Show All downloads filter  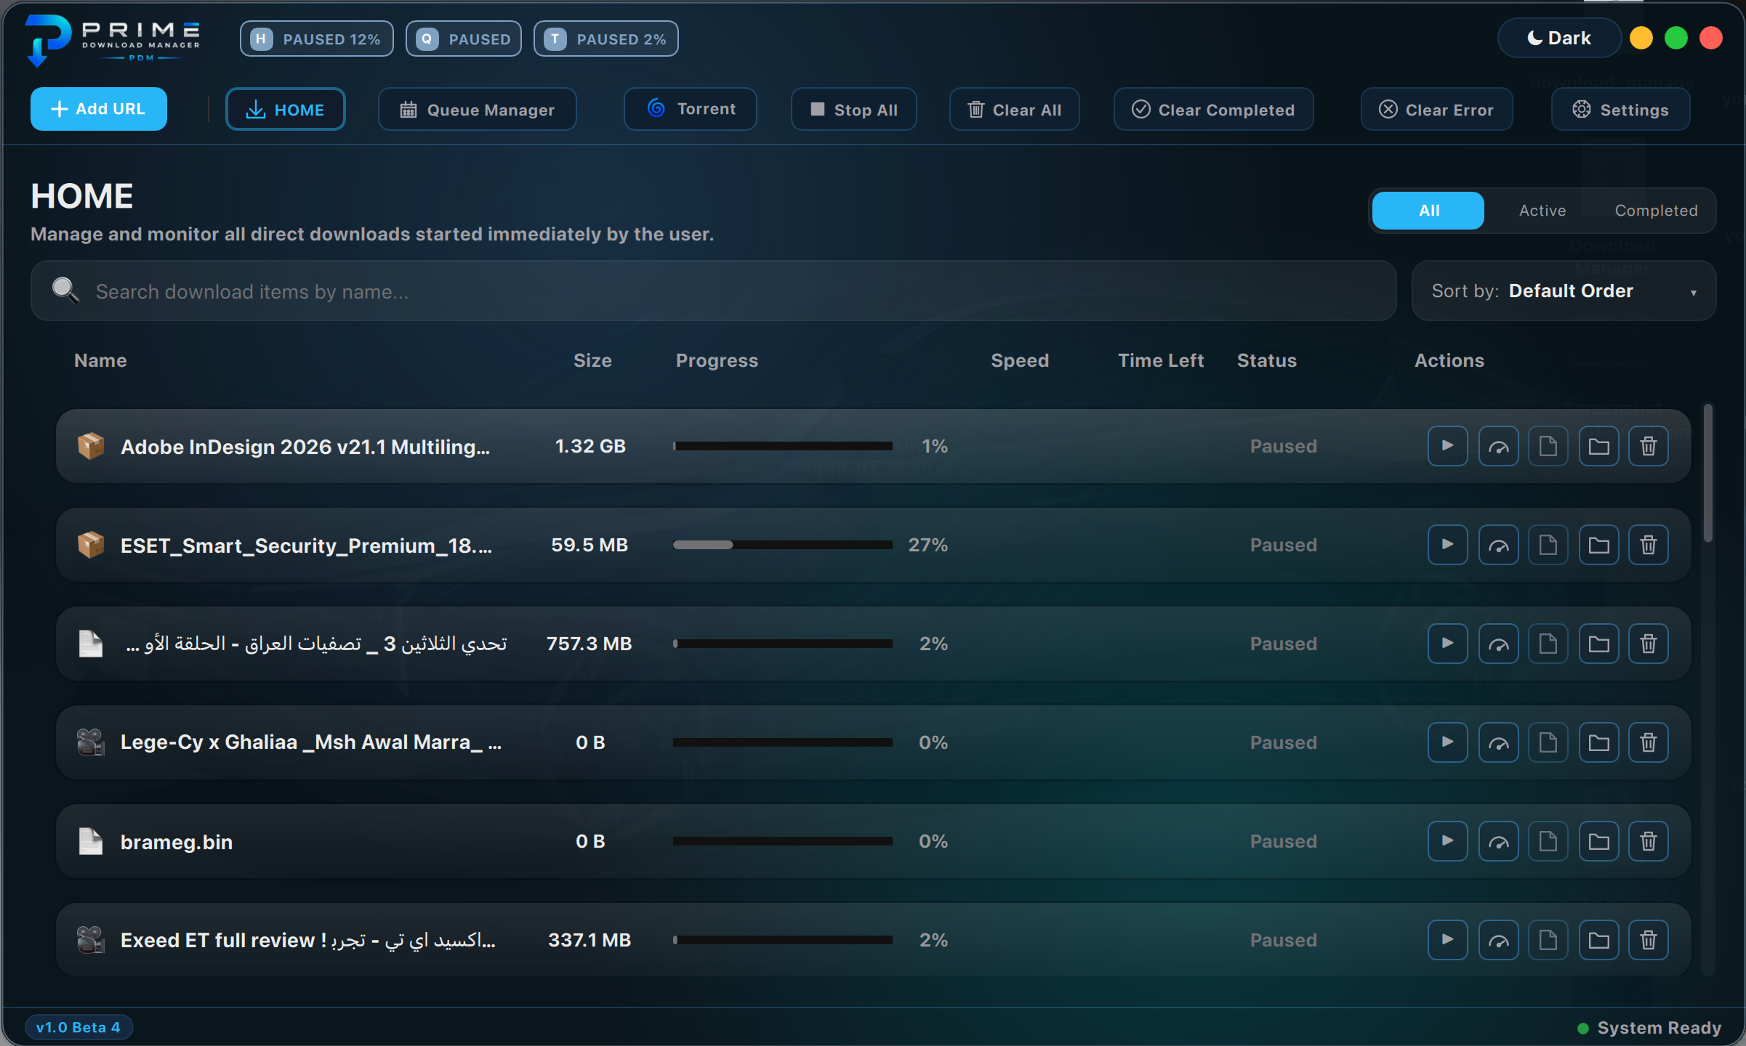point(1428,211)
